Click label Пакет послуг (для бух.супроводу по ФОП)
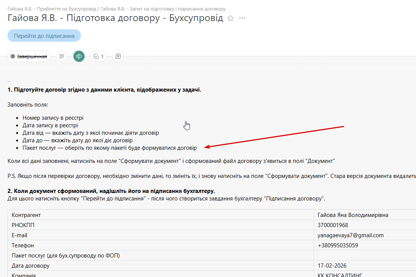Image resolution: width=416 pixels, height=277 pixels. (65, 256)
